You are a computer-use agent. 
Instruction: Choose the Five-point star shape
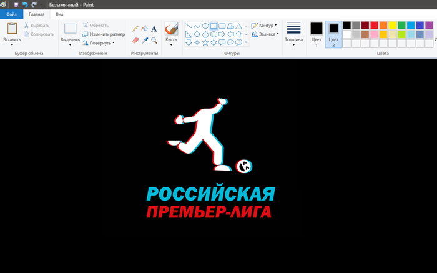[x=205, y=42]
